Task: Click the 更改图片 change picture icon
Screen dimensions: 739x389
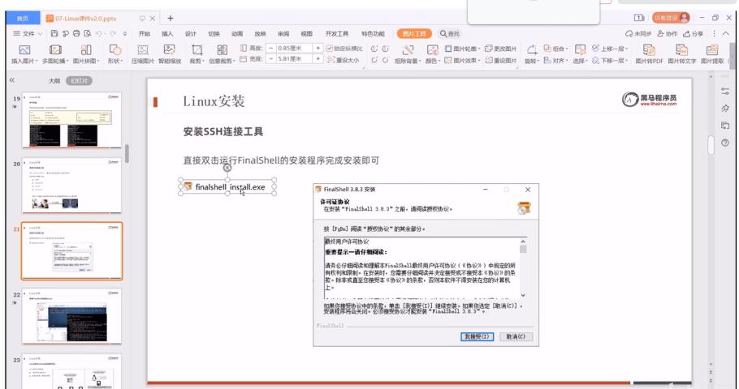Action: click(x=489, y=49)
